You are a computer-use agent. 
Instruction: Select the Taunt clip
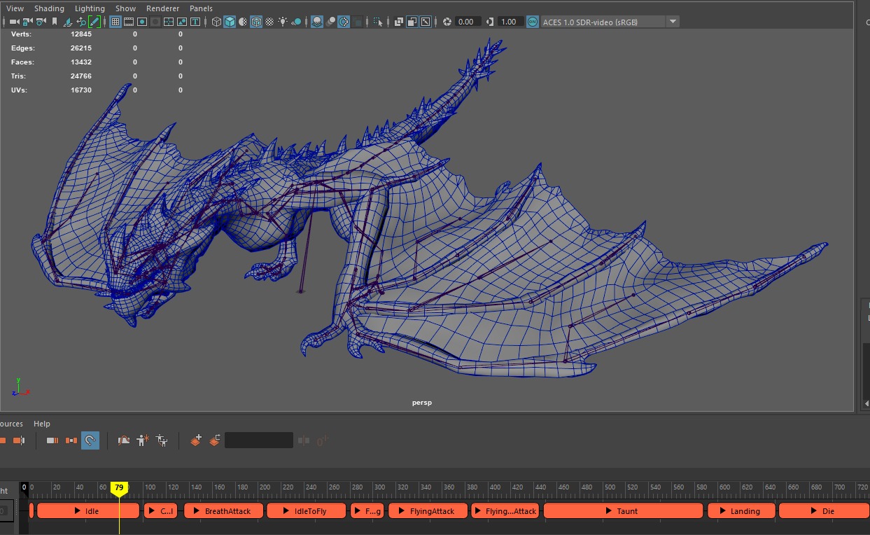(x=623, y=511)
